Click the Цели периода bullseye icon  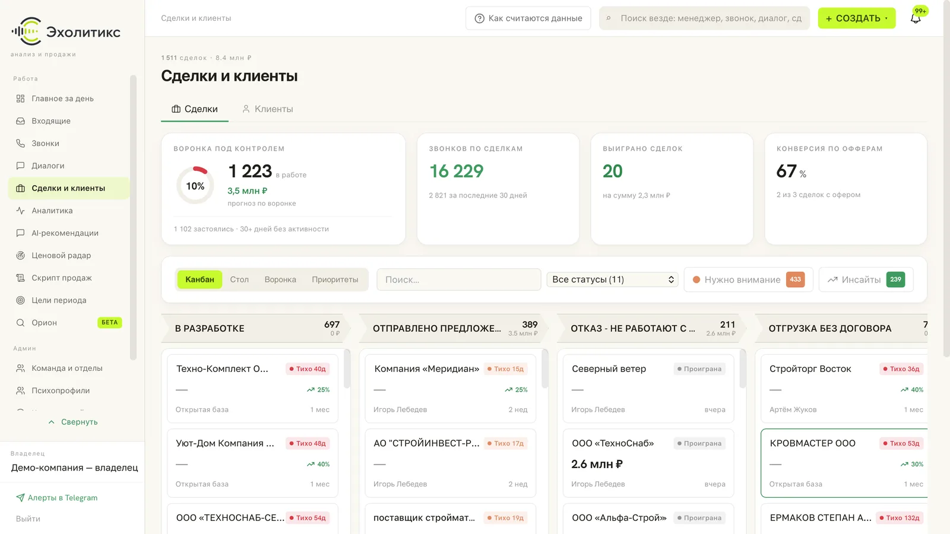click(20, 300)
